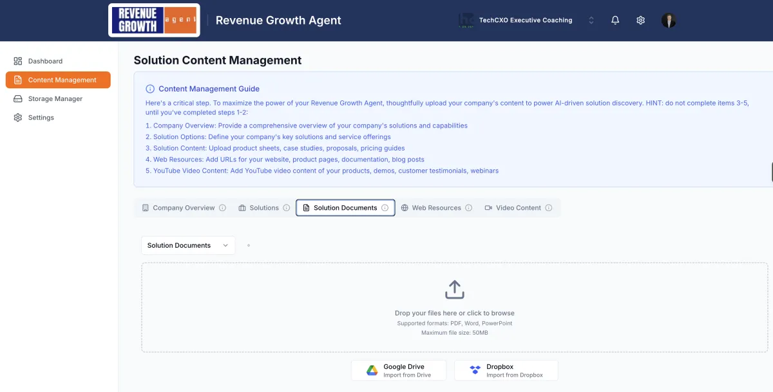
Task: Click the Solution Content Management page title
Action: click(x=218, y=61)
